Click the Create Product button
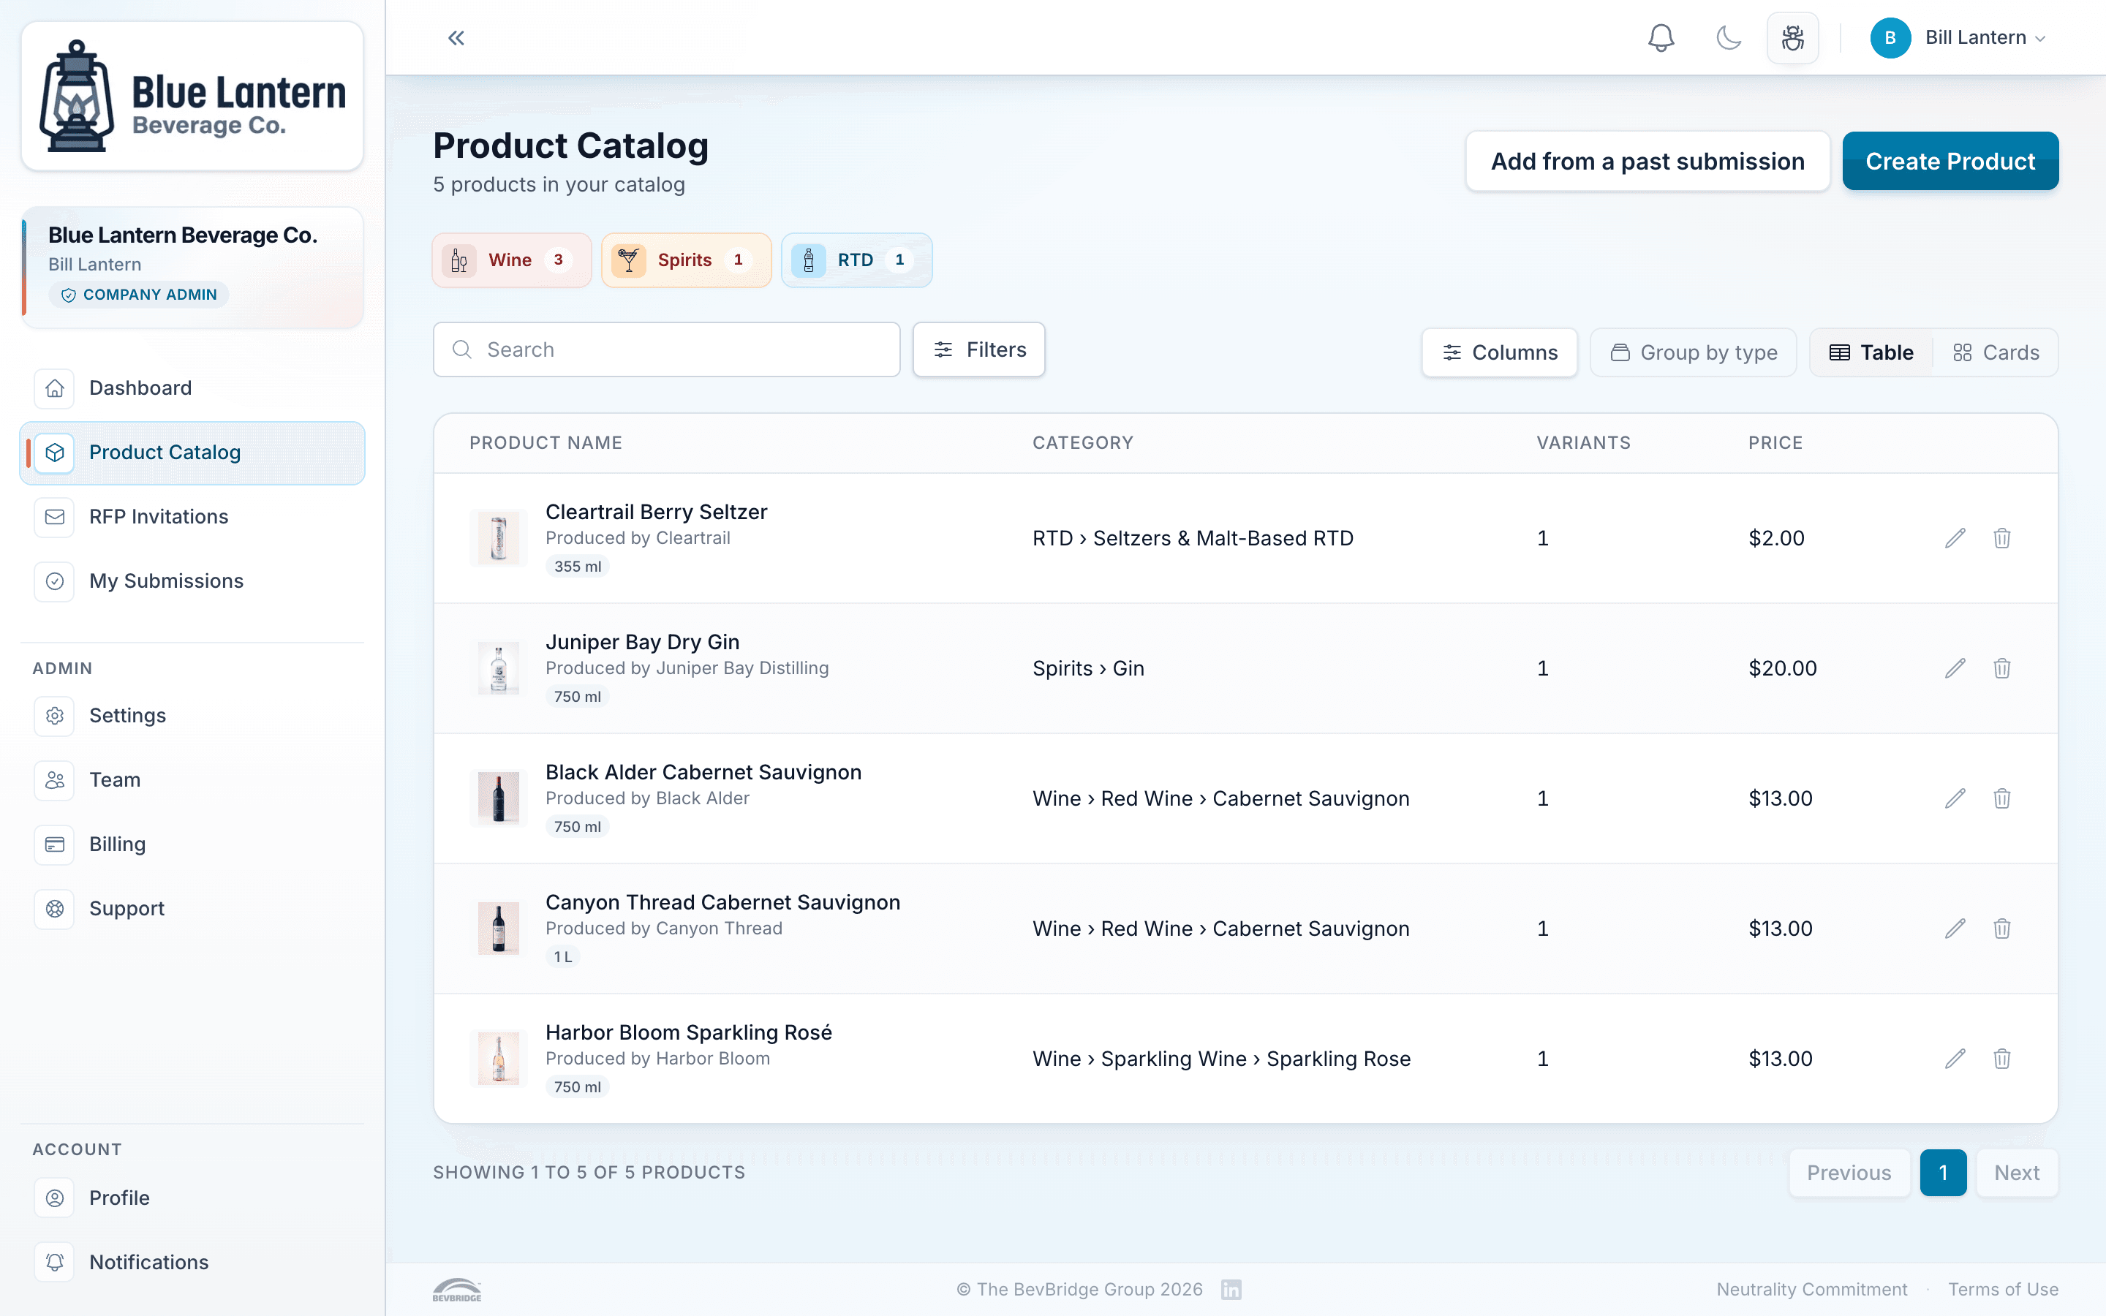Screen dimensions: 2106x1316 point(1950,161)
